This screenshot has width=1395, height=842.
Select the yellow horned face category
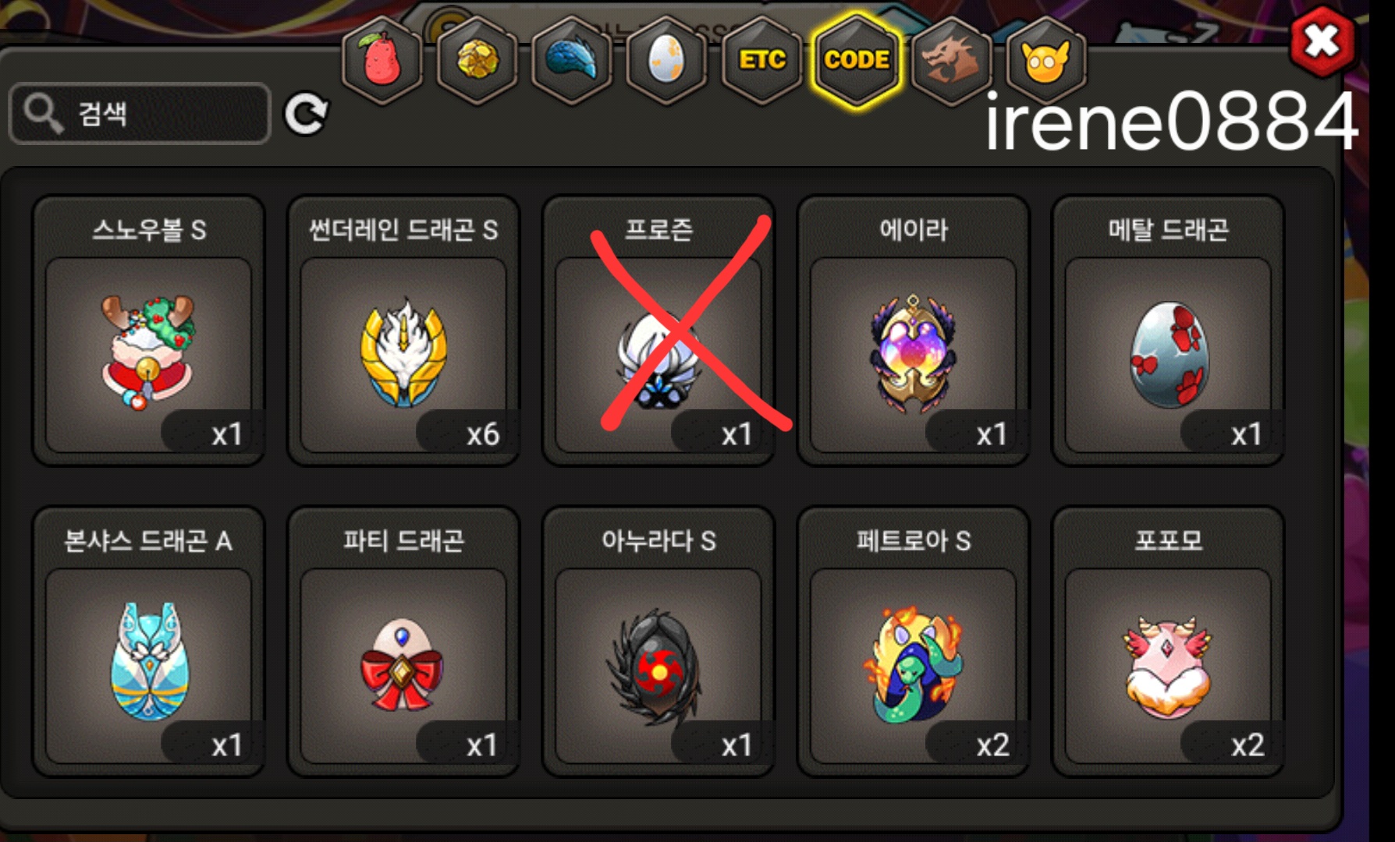[1046, 60]
